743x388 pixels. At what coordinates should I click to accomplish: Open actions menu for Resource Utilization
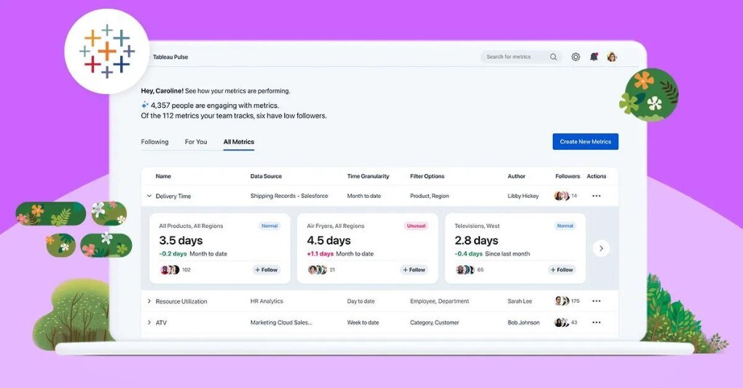(x=597, y=301)
